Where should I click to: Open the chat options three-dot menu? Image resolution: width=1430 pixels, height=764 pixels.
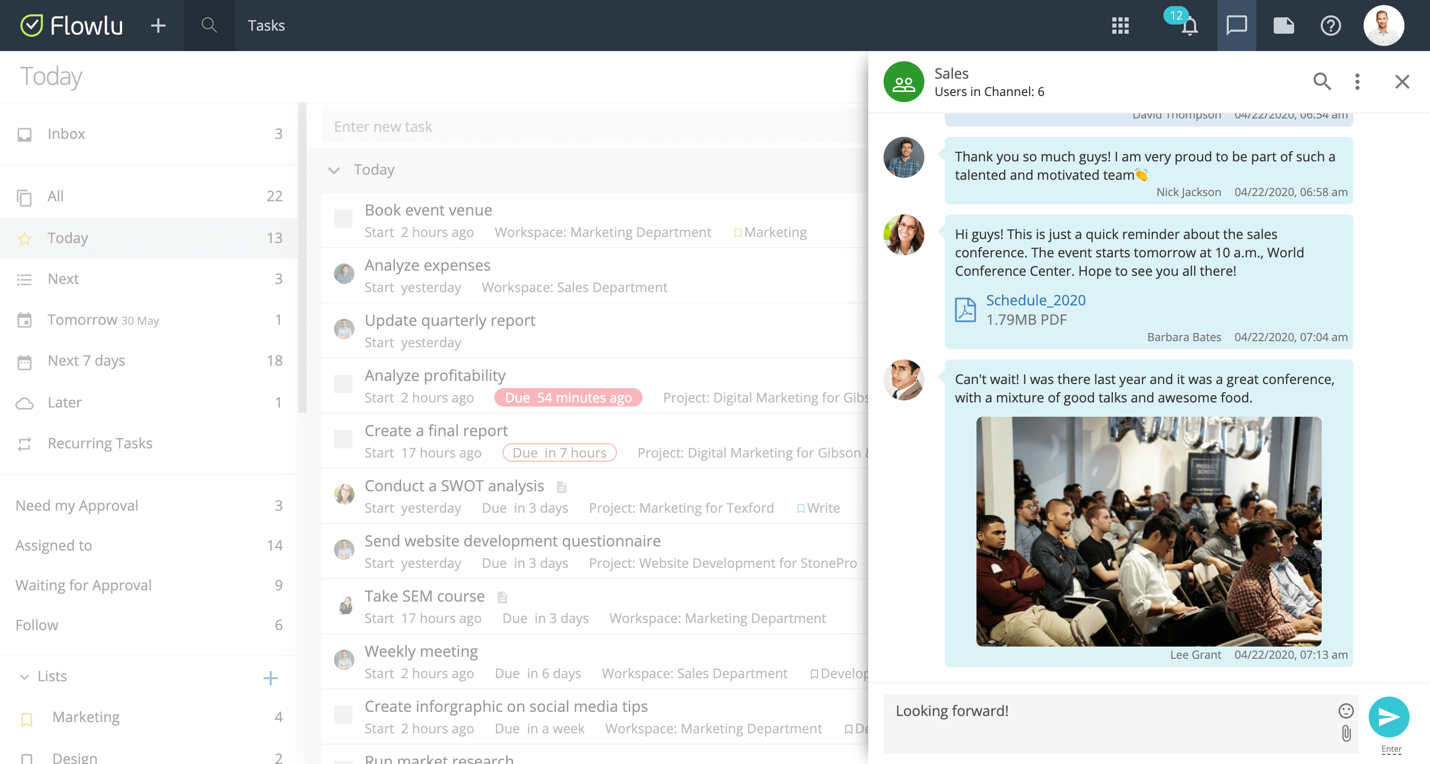pyautogui.click(x=1357, y=82)
